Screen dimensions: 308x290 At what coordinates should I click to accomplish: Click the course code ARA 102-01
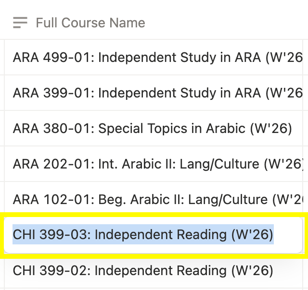pos(51,199)
